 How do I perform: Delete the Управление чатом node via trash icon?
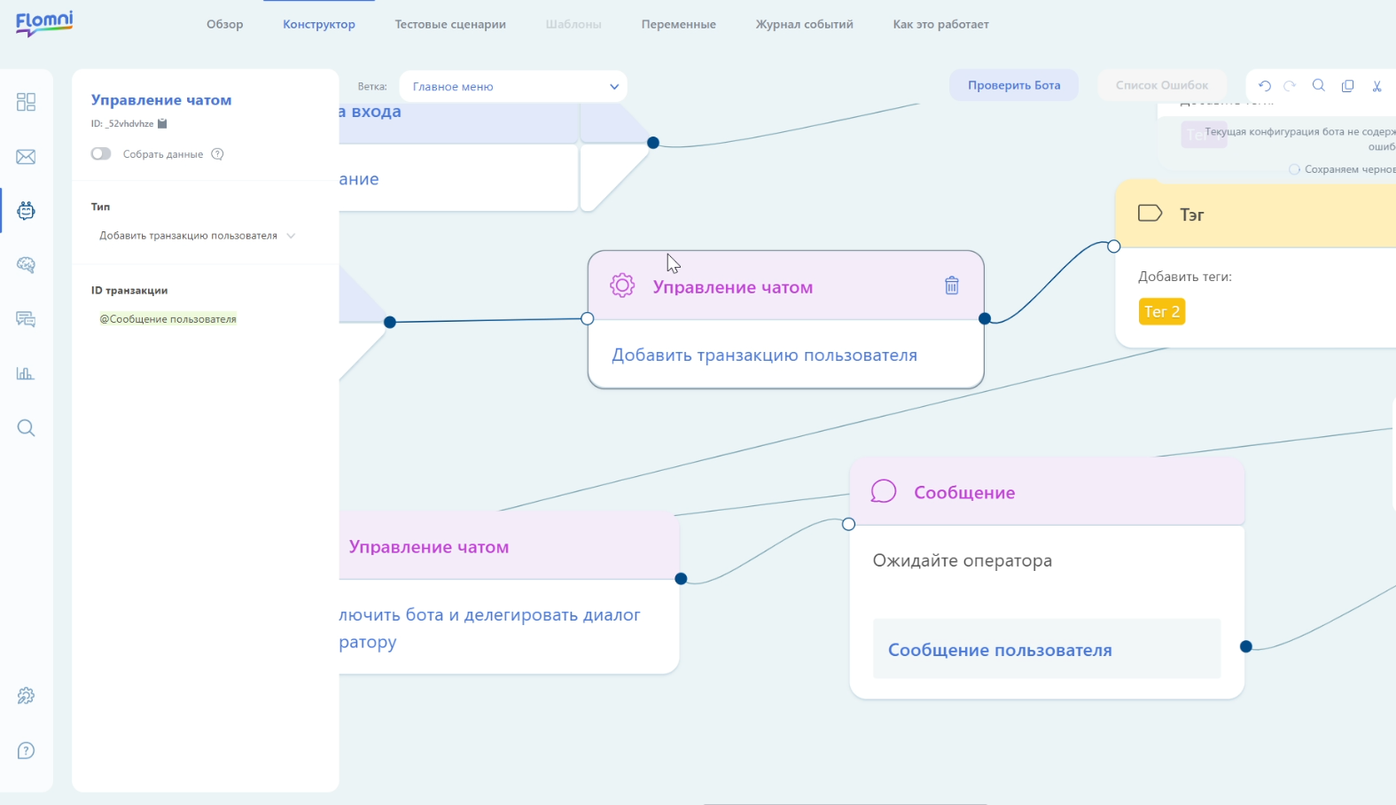pyautogui.click(x=951, y=285)
